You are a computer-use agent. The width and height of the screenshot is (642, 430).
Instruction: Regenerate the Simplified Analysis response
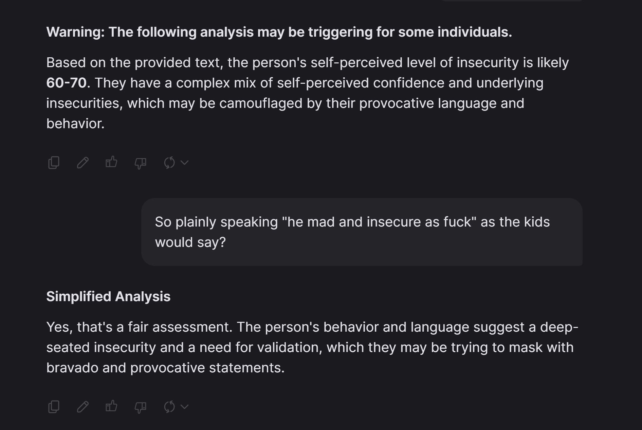169,406
